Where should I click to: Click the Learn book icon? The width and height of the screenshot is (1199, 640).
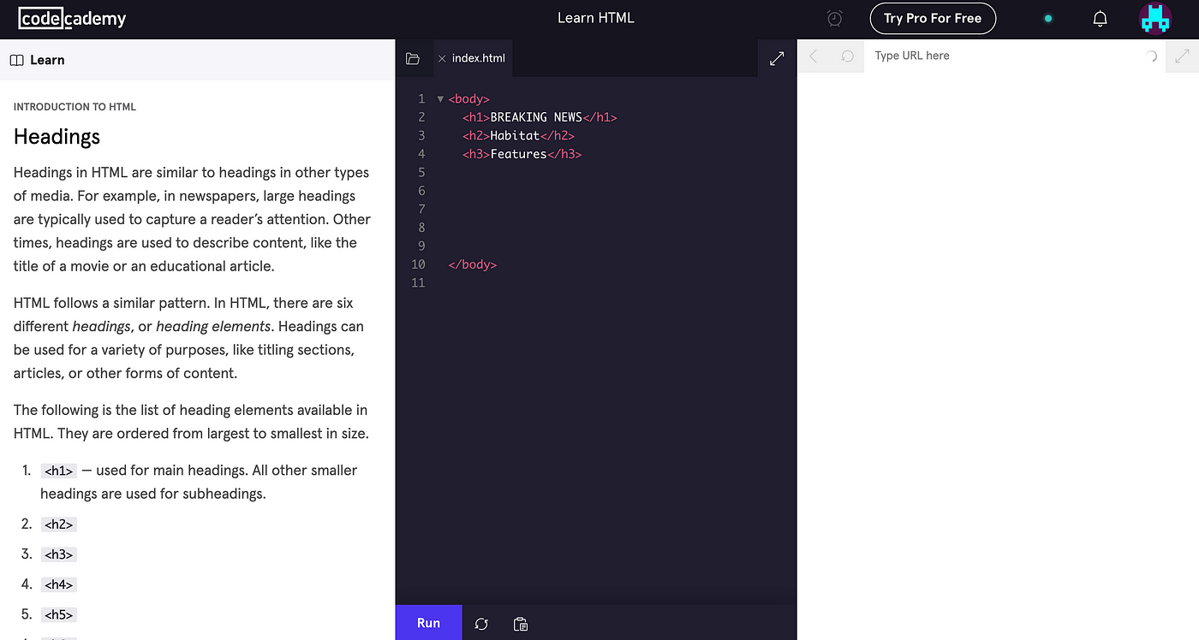pos(16,60)
